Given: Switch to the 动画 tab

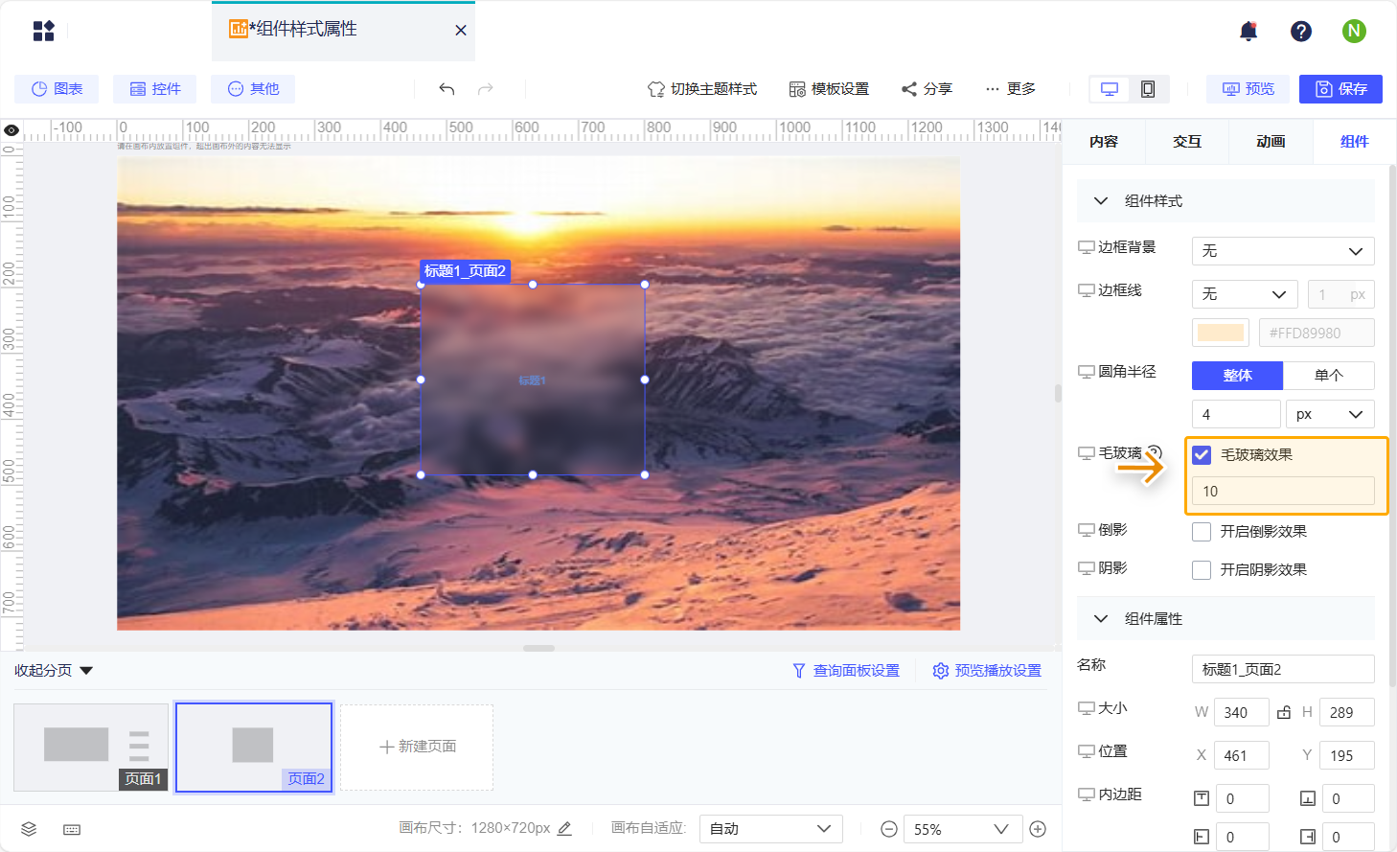Looking at the screenshot, I should click(1271, 142).
